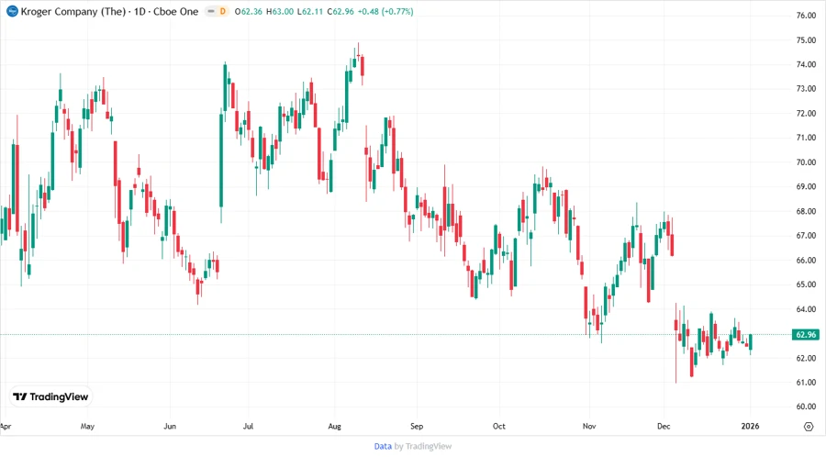The width and height of the screenshot is (826, 457).
Task: Click the 67.00 price axis label
Action: click(806, 235)
